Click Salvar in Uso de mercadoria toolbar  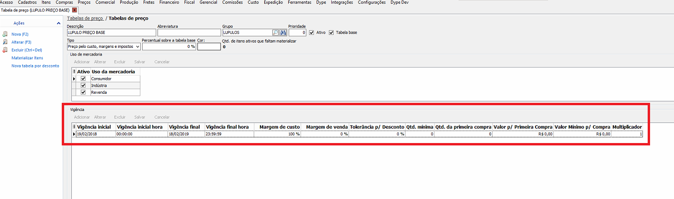coord(140,62)
